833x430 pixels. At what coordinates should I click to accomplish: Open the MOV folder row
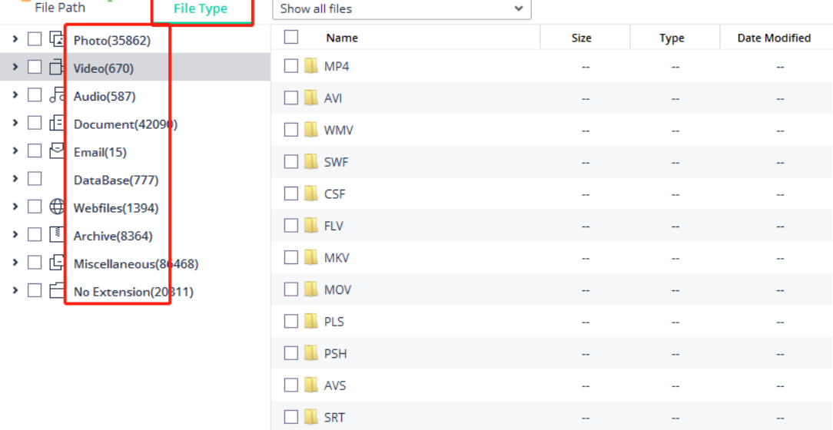[552, 289]
